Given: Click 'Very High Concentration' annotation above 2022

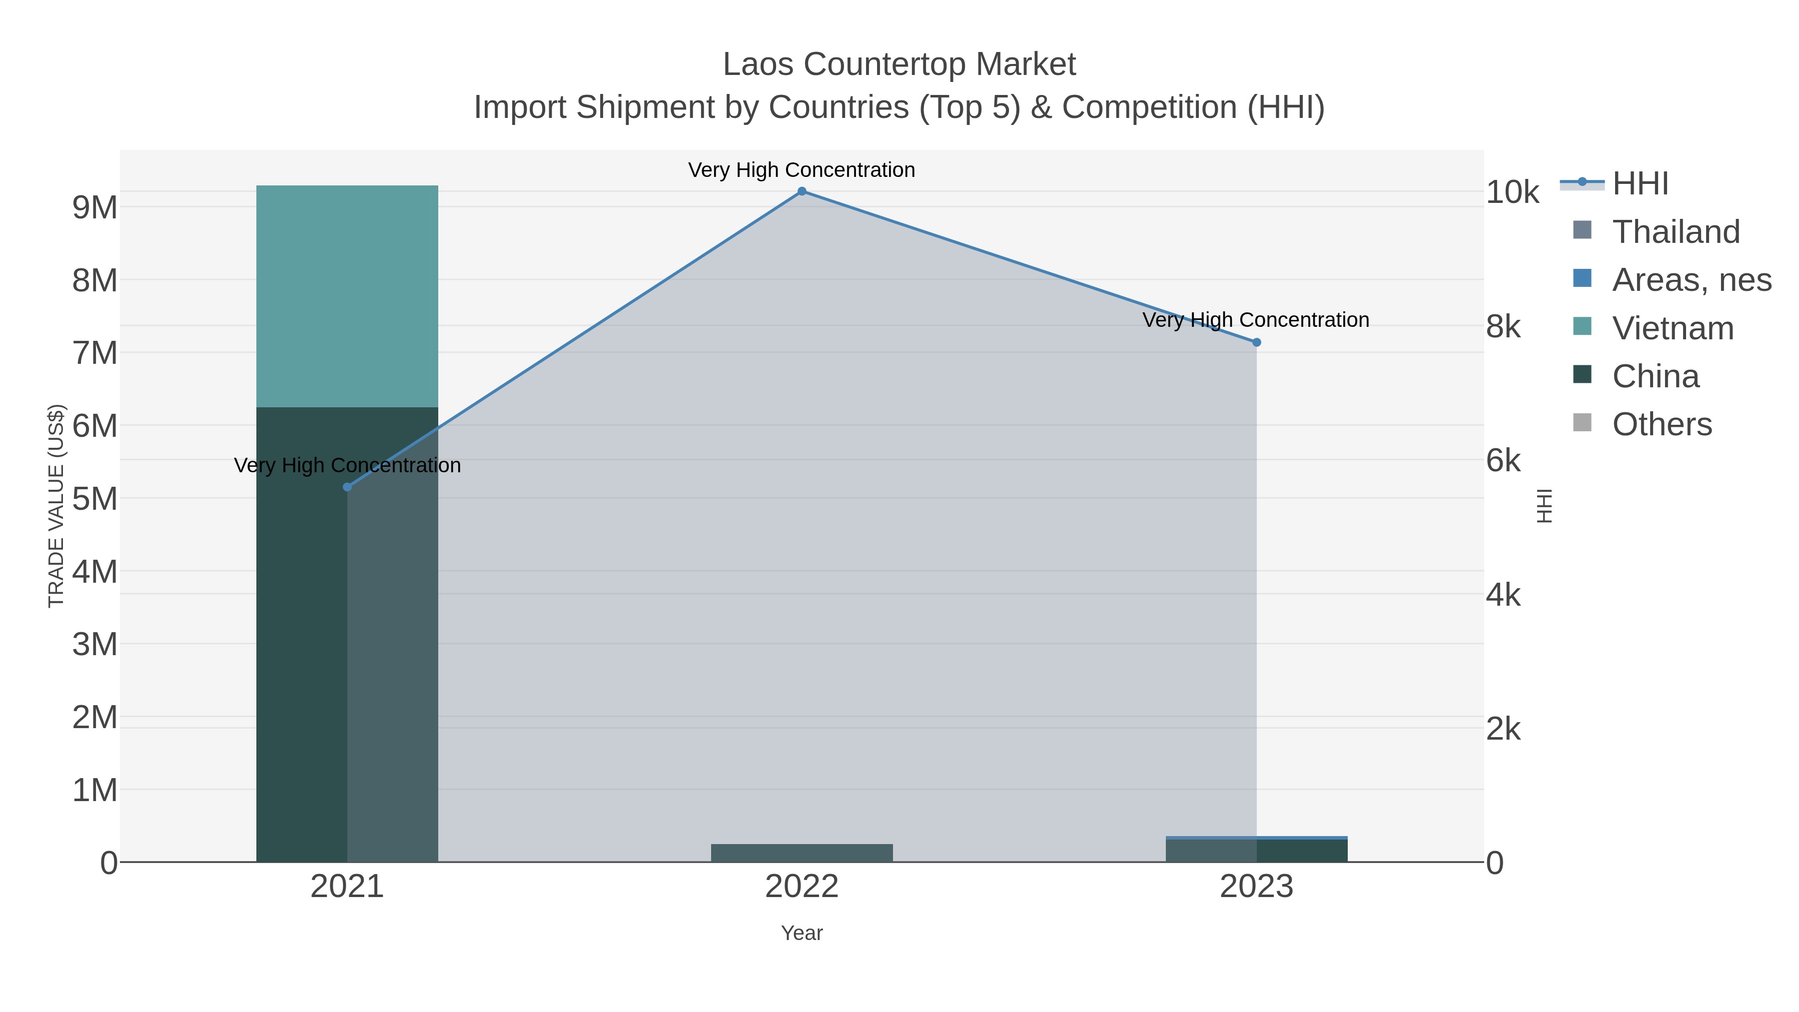Looking at the screenshot, I should click(x=802, y=170).
